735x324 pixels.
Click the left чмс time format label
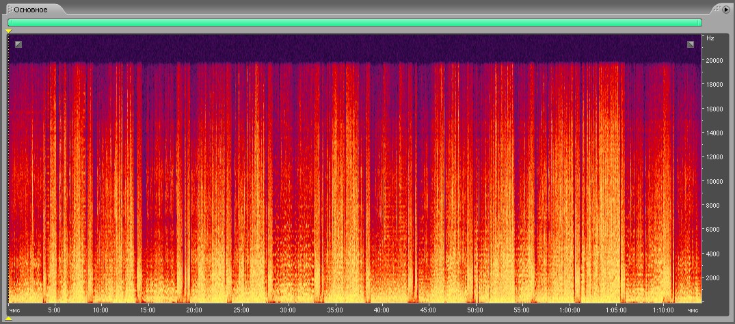click(14, 310)
